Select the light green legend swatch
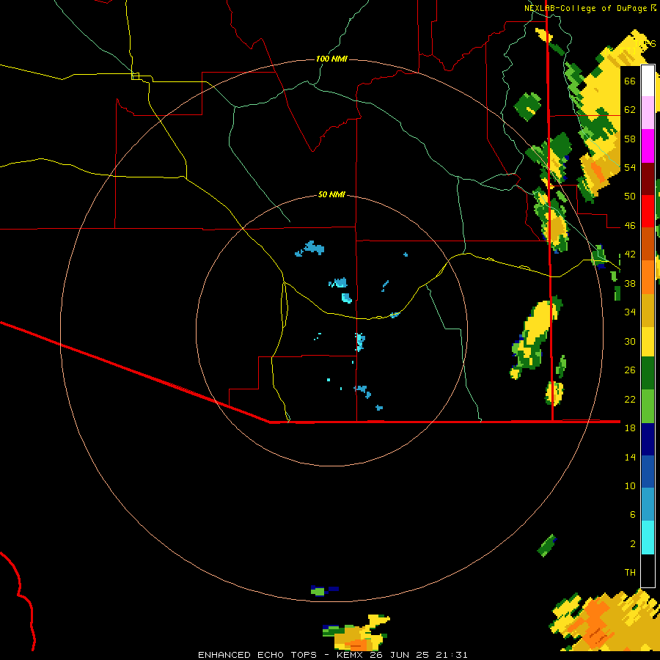This screenshot has height=660, width=660. [648, 406]
